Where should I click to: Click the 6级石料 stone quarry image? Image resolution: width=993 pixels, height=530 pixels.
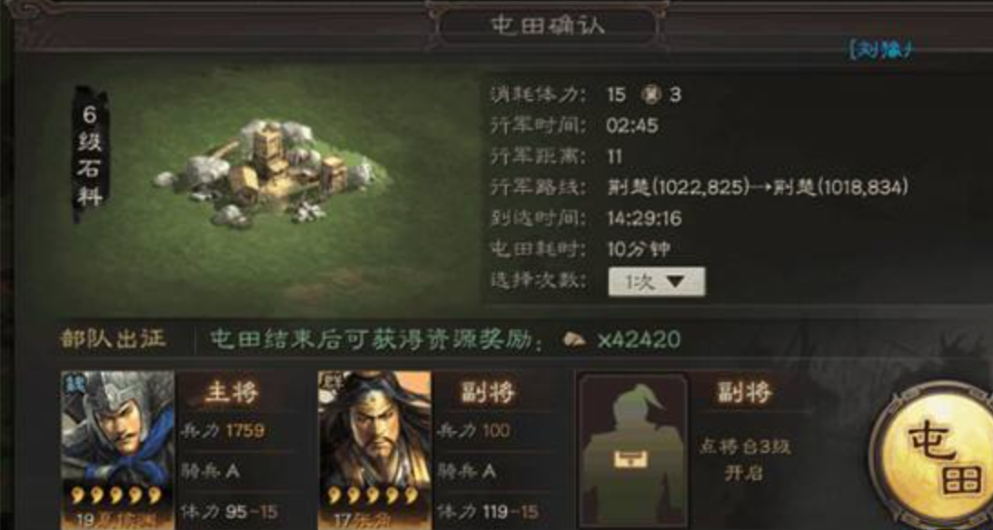point(271,172)
